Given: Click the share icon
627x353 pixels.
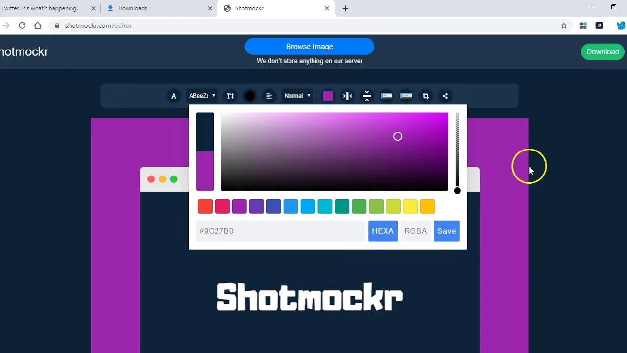Looking at the screenshot, I should pos(445,96).
